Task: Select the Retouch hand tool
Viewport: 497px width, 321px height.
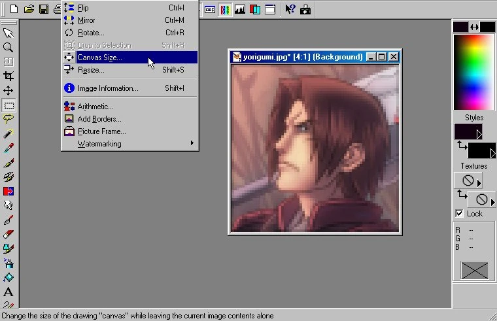Action: (x=9, y=206)
